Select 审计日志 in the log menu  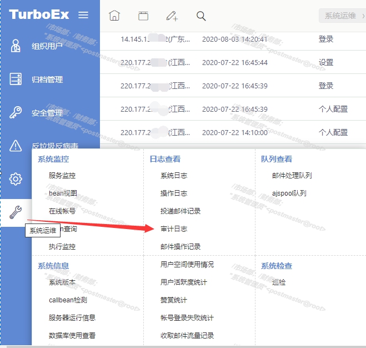174,229
